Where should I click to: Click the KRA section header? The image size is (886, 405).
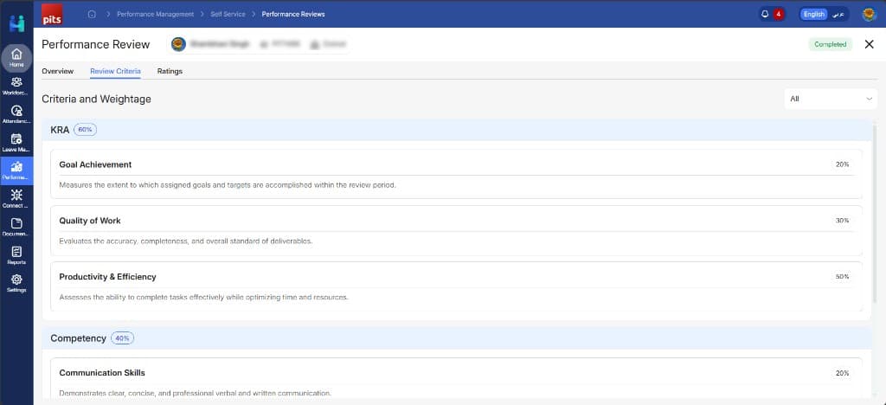(457, 130)
